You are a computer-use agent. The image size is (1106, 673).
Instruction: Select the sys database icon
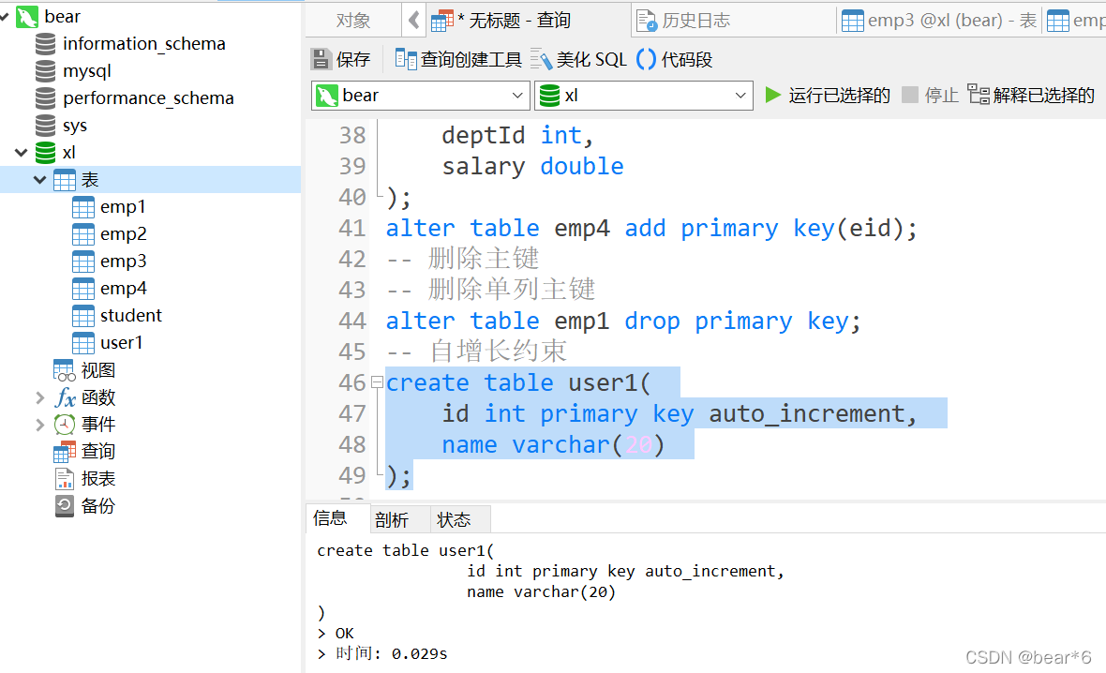pyautogui.click(x=45, y=126)
